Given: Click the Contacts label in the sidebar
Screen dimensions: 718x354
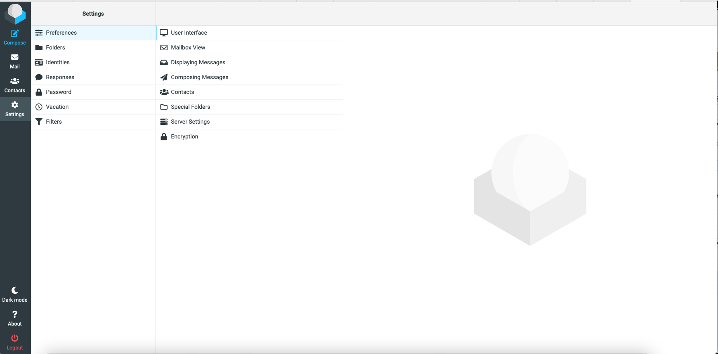Looking at the screenshot, I should [x=14, y=91].
